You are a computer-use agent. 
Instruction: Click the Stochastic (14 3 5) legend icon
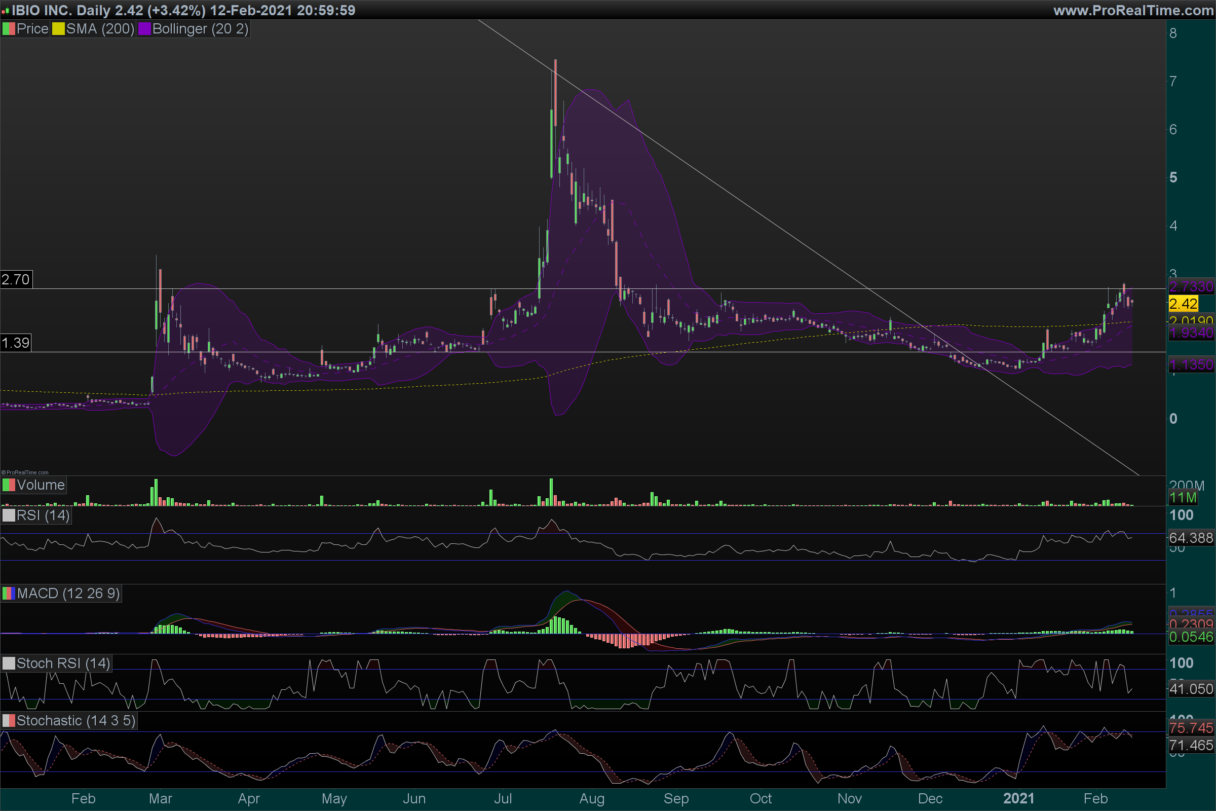click(x=9, y=720)
